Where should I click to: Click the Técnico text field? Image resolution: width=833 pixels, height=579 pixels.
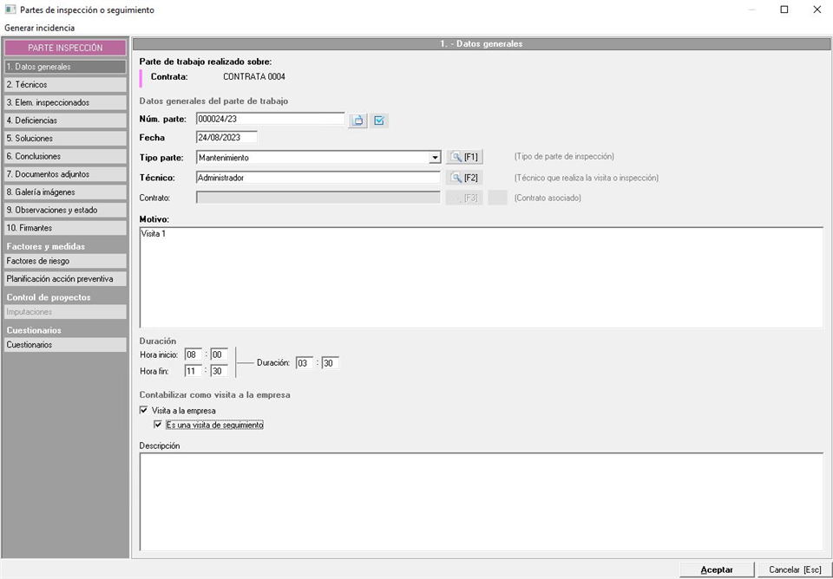pos(318,179)
